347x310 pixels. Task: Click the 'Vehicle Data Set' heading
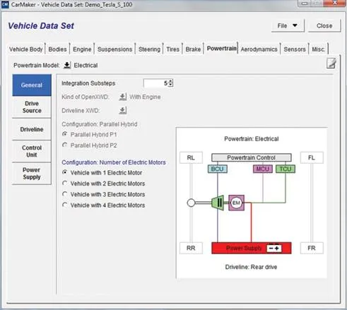click(x=41, y=25)
